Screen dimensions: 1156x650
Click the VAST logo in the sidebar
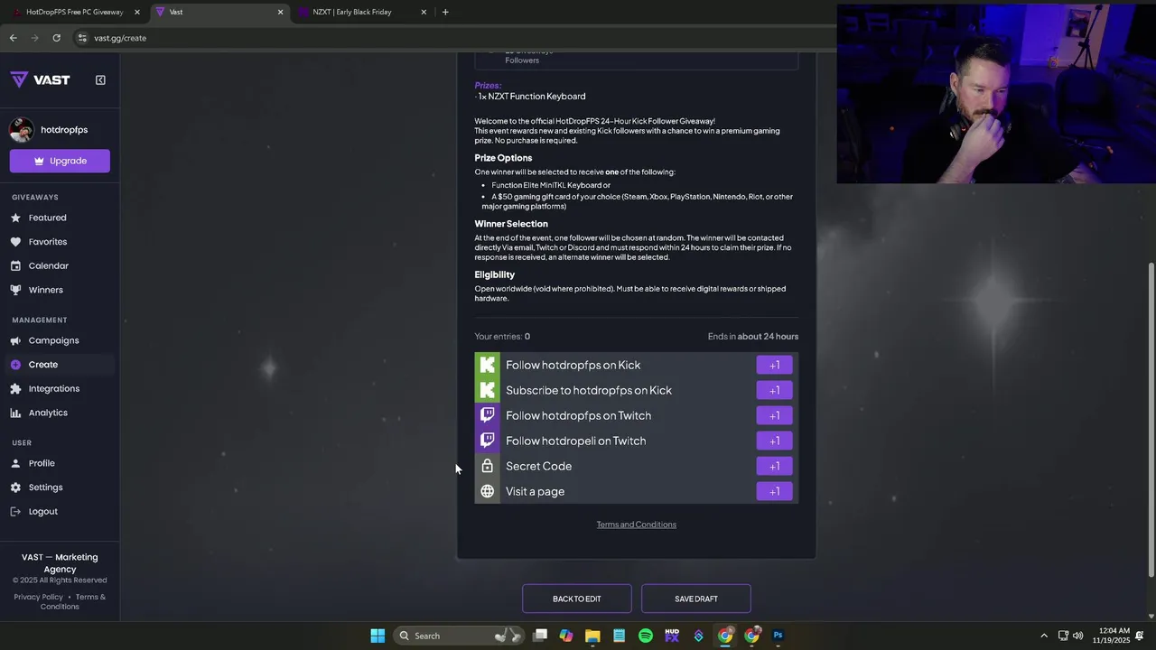pyautogui.click(x=41, y=79)
